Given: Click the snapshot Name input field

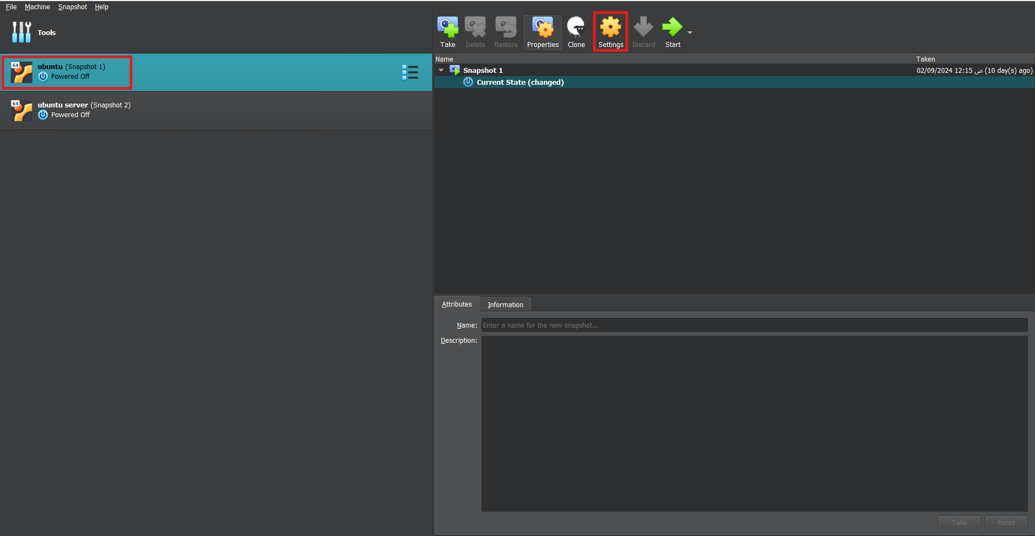Looking at the screenshot, I should (x=754, y=325).
